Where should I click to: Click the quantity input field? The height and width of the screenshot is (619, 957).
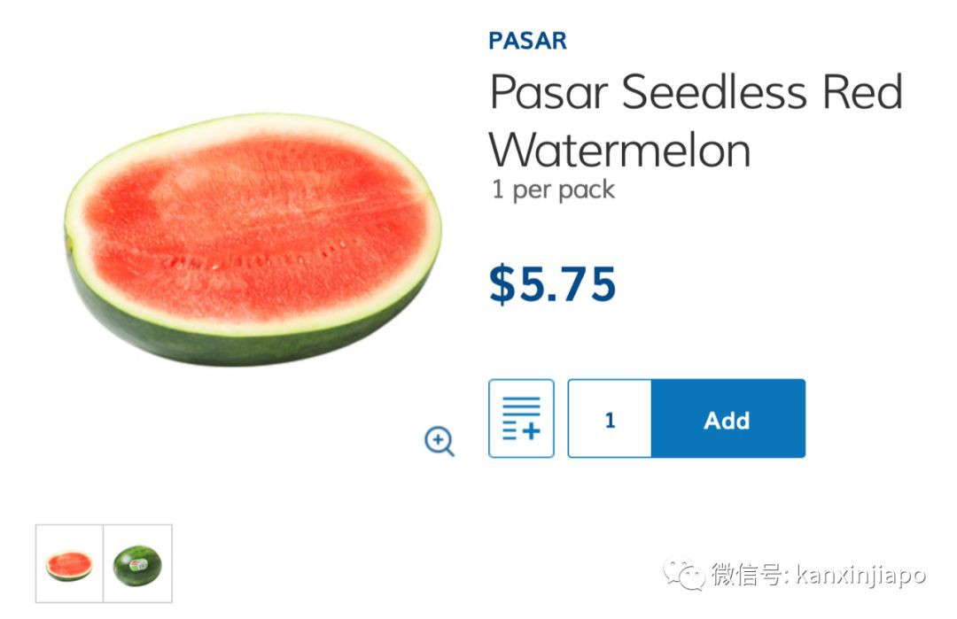pos(610,419)
